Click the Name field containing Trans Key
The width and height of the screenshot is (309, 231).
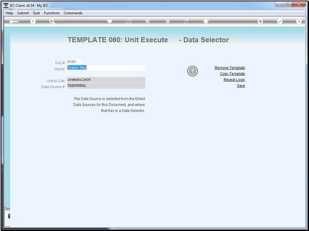pyautogui.click(x=106, y=68)
